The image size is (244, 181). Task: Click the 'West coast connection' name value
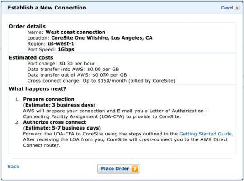(x=75, y=32)
